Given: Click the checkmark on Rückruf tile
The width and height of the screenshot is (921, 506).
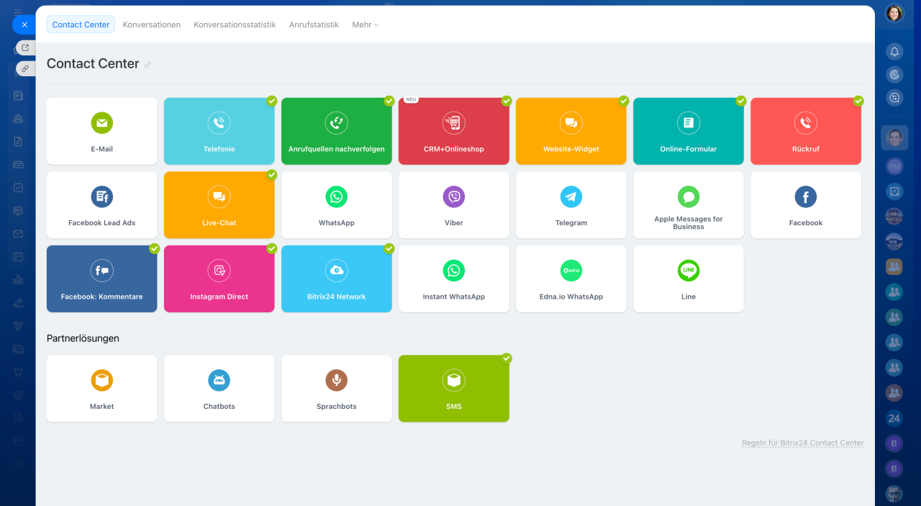Looking at the screenshot, I should click(858, 101).
